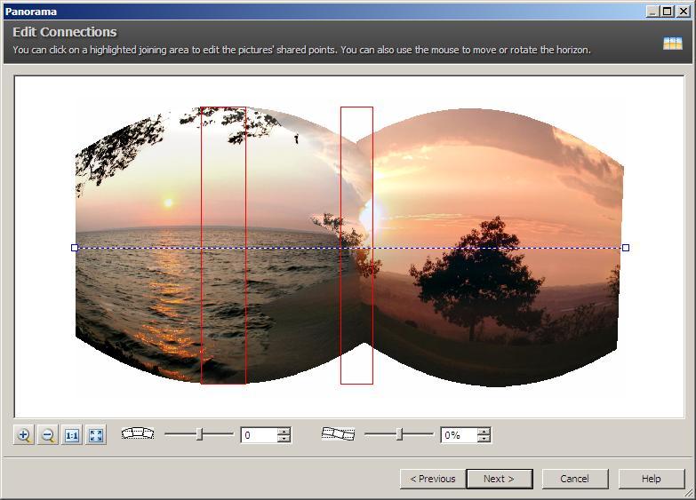Screen dimensions: 696x500
Task: Adjust the tilt slider handle
Action: [399, 434]
